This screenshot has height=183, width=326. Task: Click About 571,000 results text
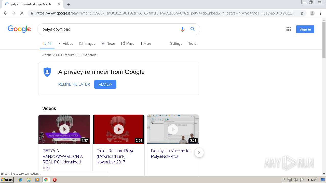[x=70, y=55]
